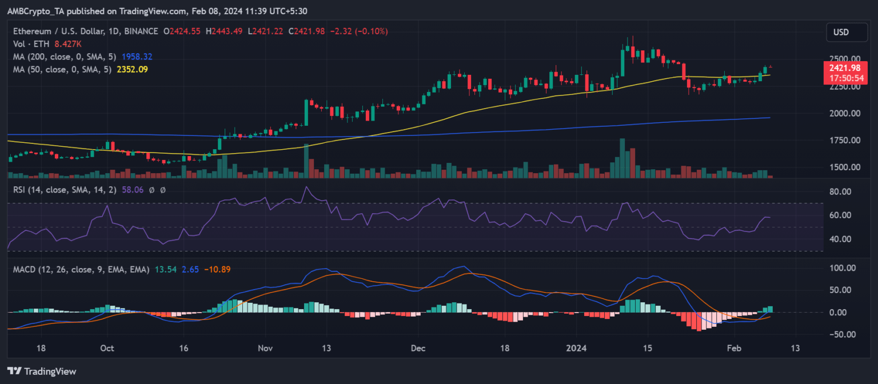Image resolution: width=878 pixels, height=384 pixels.
Task: Click the 1D timeframe in the symbol legend
Action: pyautogui.click(x=113, y=31)
